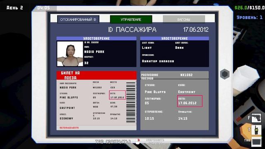Click schedule destination Eastpoint
Viewport: 265px width, 149px height.
[x=187, y=92]
